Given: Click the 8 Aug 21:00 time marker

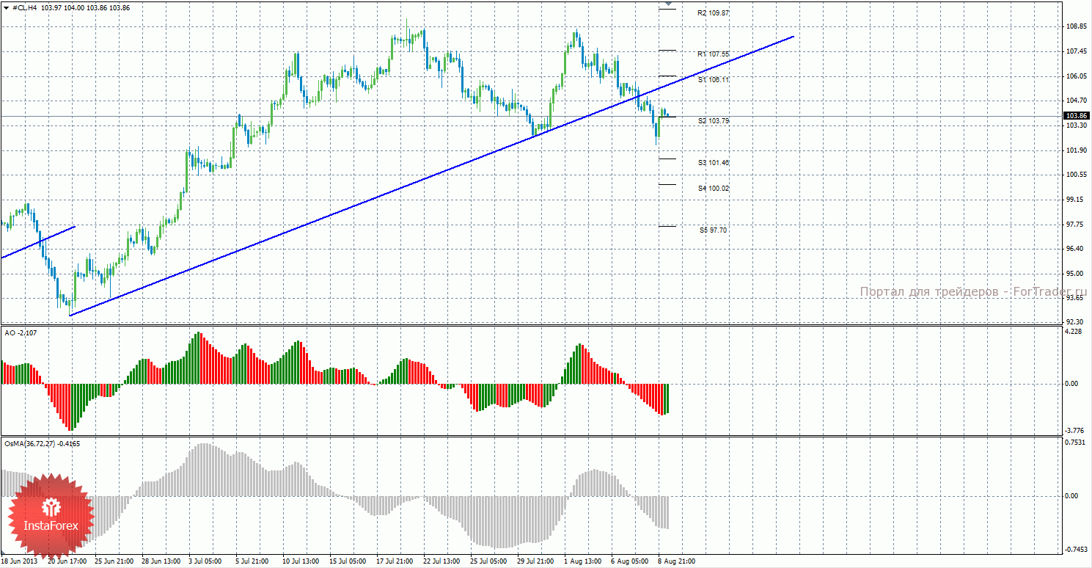Looking at the screenshot, I should click(675, 561).
